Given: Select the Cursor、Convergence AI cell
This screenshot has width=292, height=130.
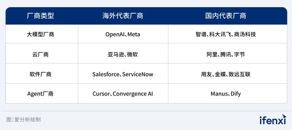Looking at the screenshot, I should 123,94.
